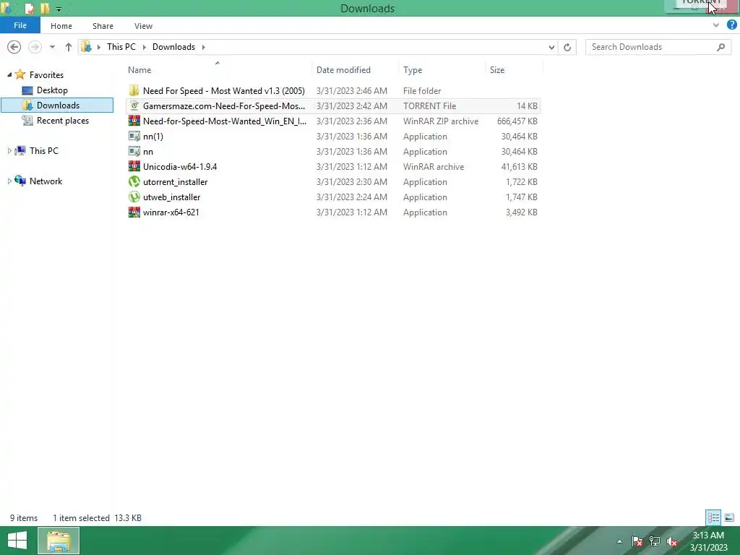Switch to the Home ribbon tab
The image size is (740, 555).
point(61,26)
